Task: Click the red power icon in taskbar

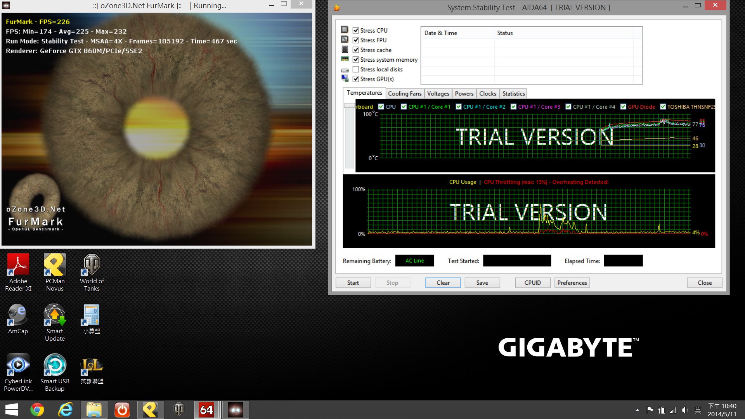Action: point(122,410)
